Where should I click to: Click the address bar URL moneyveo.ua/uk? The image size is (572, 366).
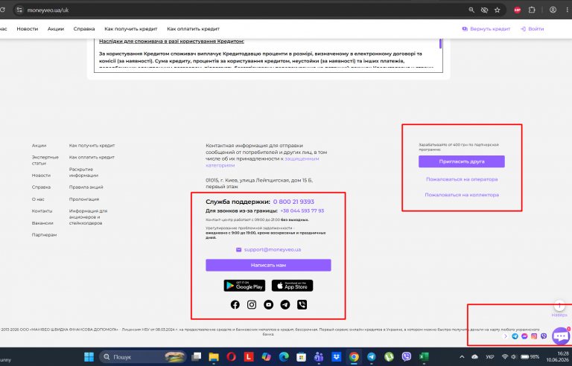coord(48,10)
